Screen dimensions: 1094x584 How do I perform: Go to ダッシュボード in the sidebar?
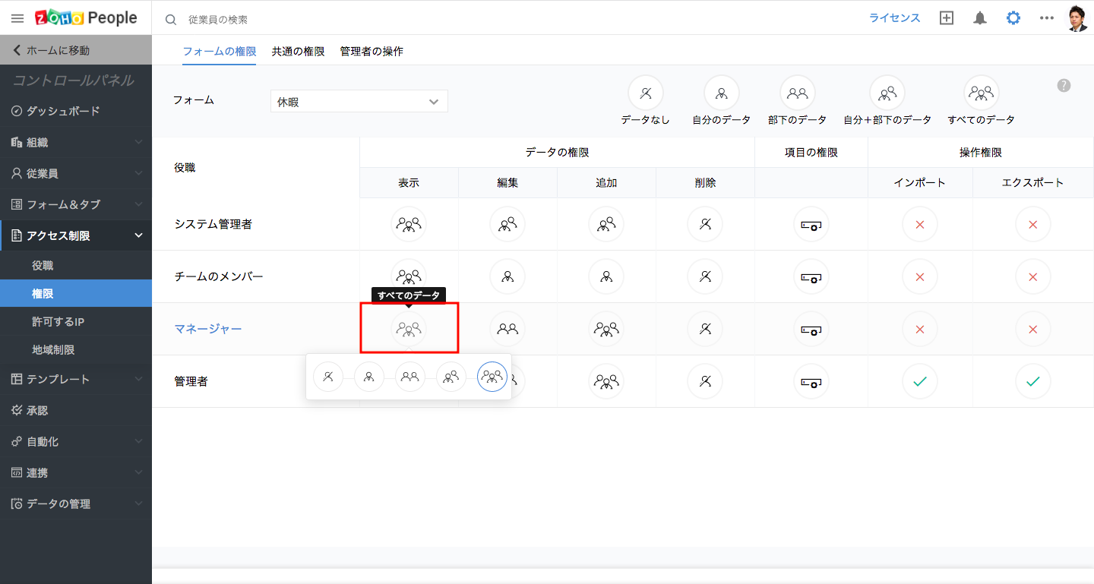(x=76, y=111)
